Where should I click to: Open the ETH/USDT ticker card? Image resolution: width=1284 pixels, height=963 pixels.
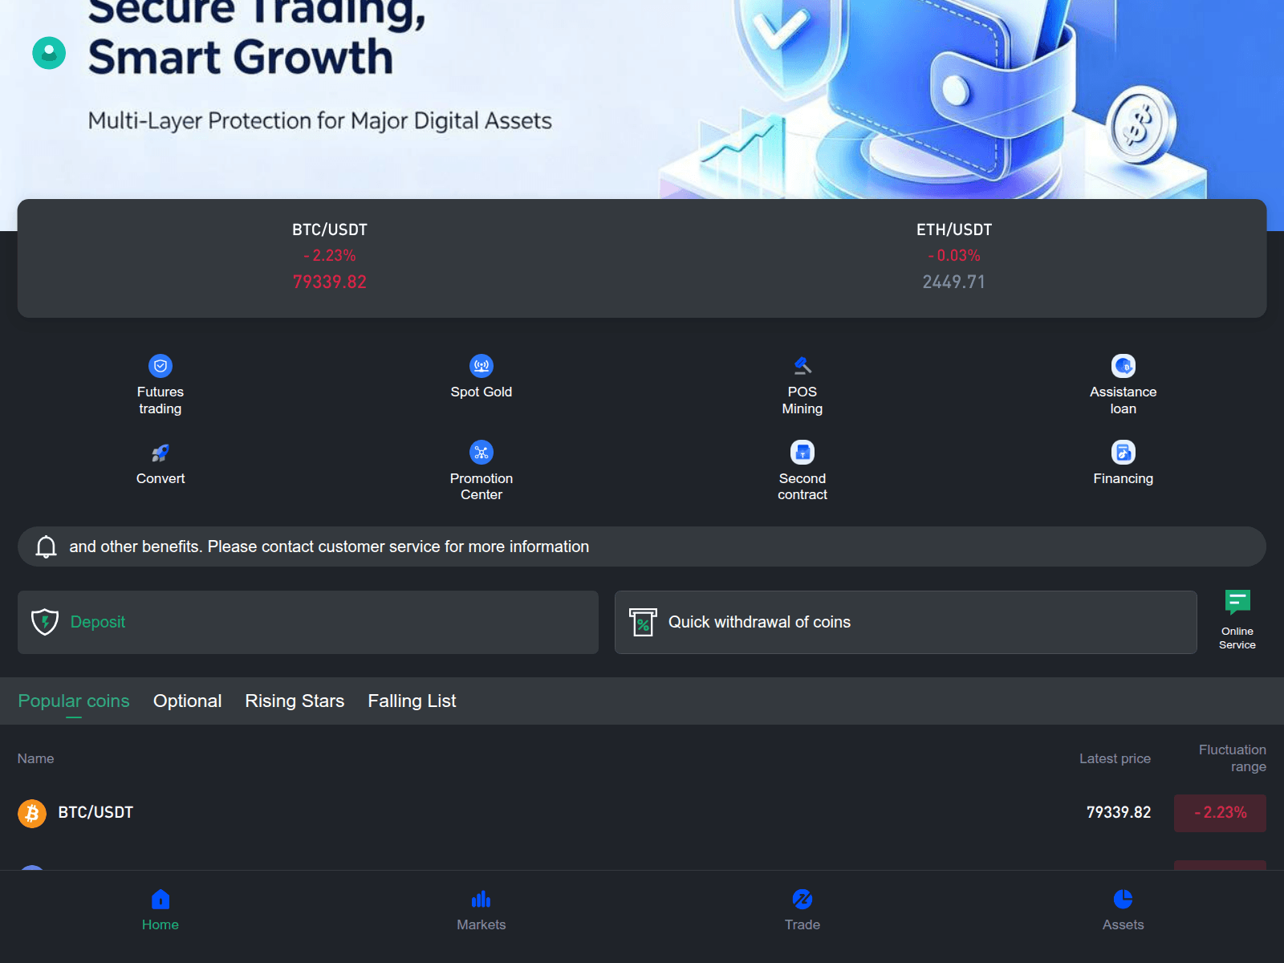click(x=954, y=257)
